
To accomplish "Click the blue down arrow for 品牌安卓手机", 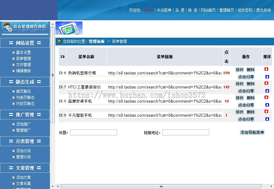I will click(x=266, y=104).
